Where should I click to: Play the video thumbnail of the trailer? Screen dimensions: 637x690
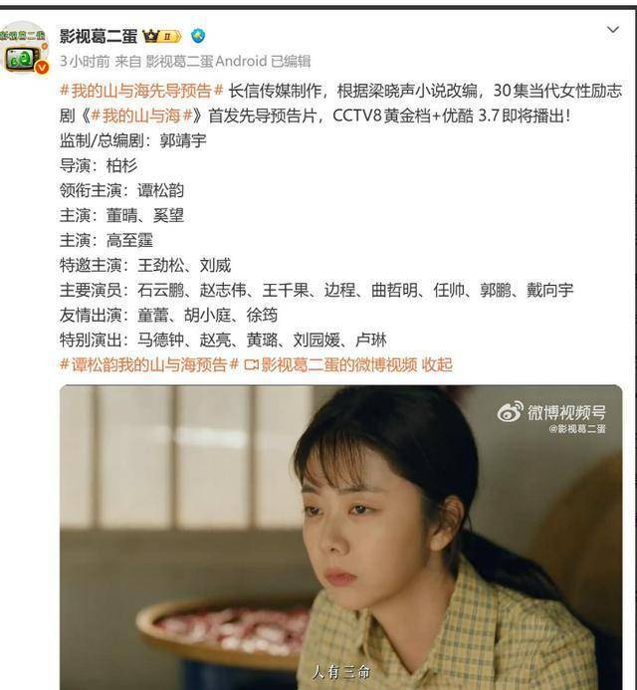coord(341,538)
